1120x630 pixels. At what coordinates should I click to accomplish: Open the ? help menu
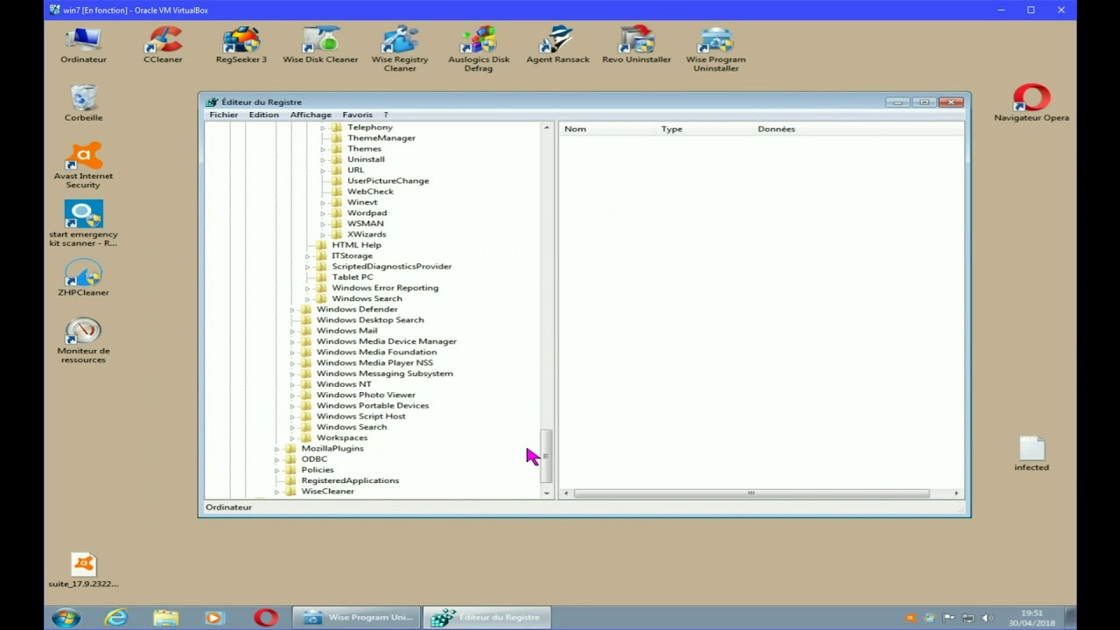(385, 115)
